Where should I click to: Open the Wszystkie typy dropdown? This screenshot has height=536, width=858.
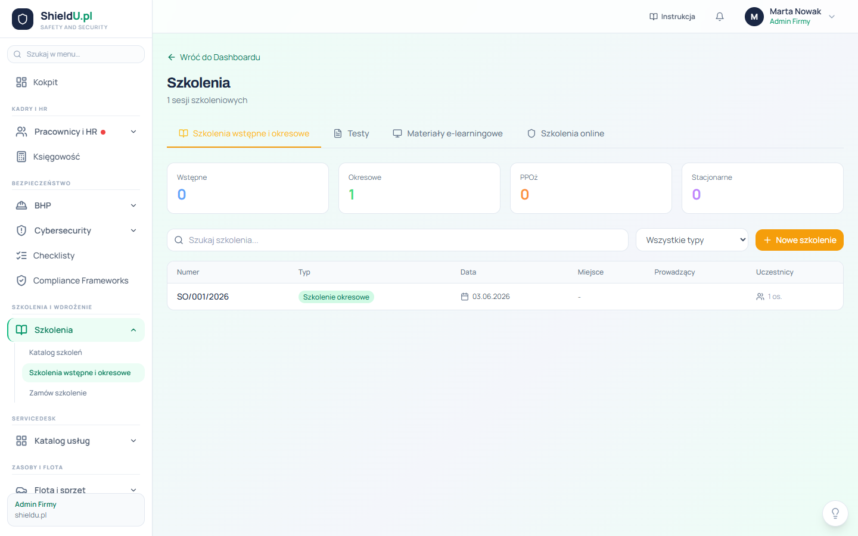coord(692,240)
